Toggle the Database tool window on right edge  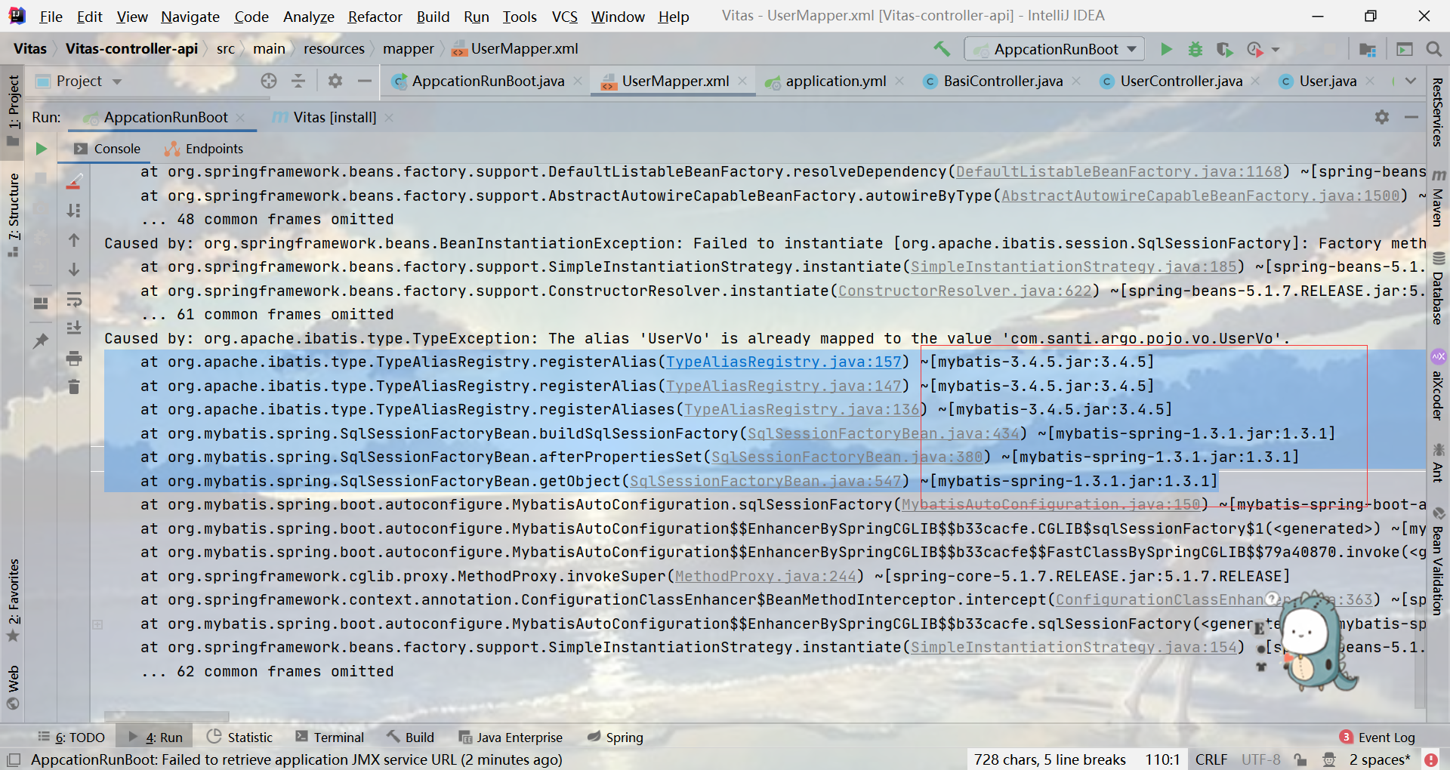1438,288
